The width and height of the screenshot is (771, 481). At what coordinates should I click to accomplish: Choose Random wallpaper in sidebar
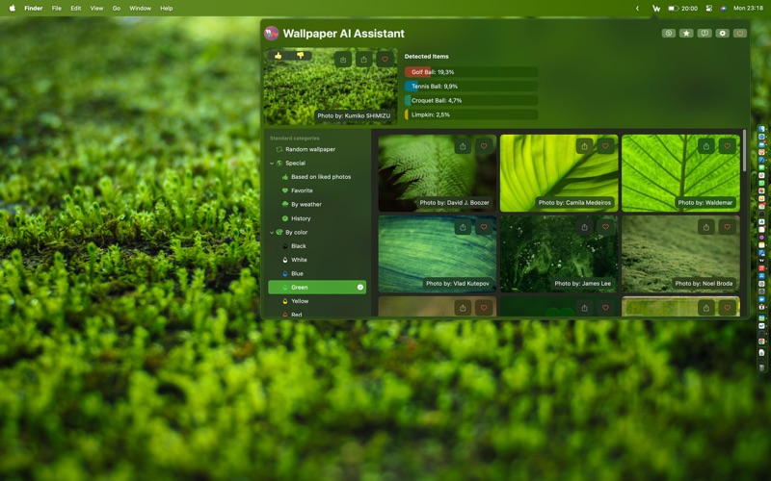tap(310, 149)
